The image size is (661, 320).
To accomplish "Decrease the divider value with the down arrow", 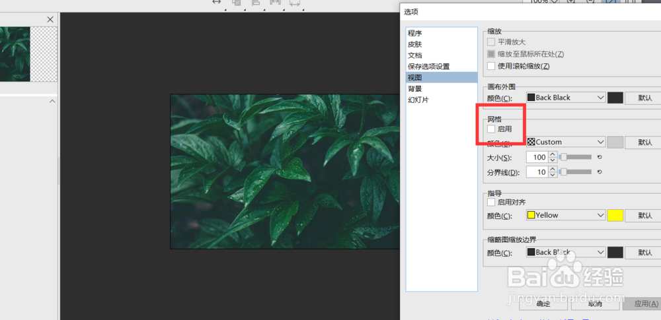I will (x=553, y=175).
